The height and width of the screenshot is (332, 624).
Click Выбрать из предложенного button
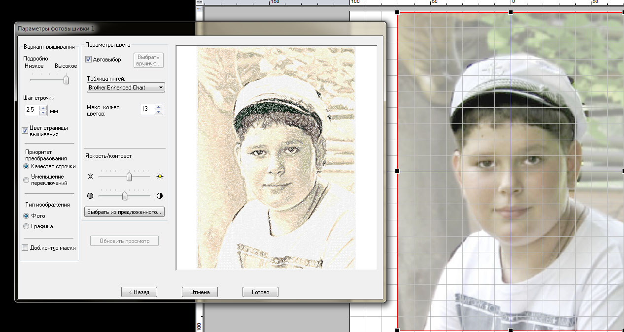(124, 212)
